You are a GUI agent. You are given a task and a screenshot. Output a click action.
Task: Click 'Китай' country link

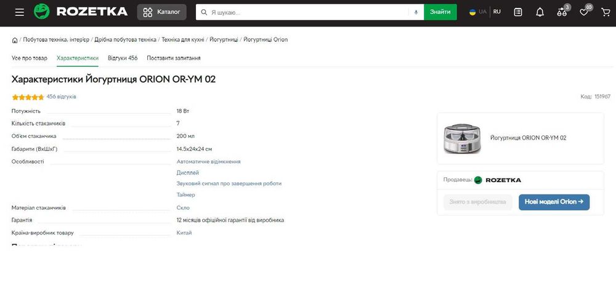click(x=184, y=233)
